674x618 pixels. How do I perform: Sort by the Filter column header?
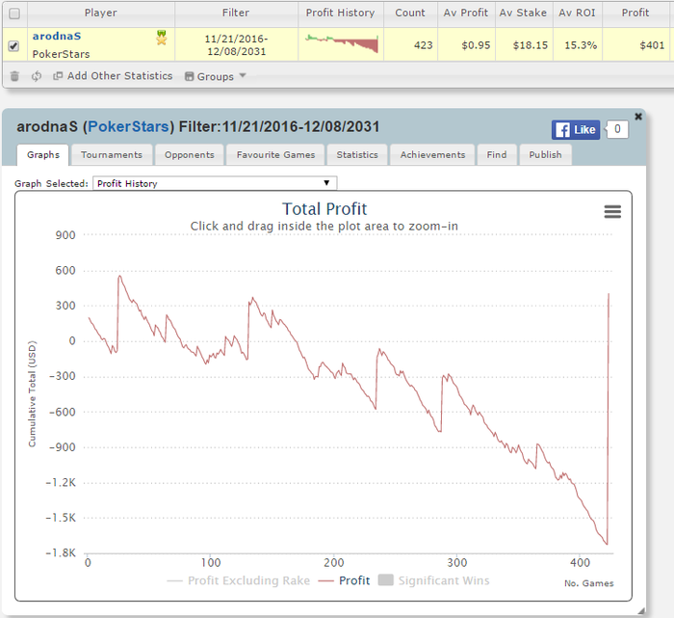(236, 13)
